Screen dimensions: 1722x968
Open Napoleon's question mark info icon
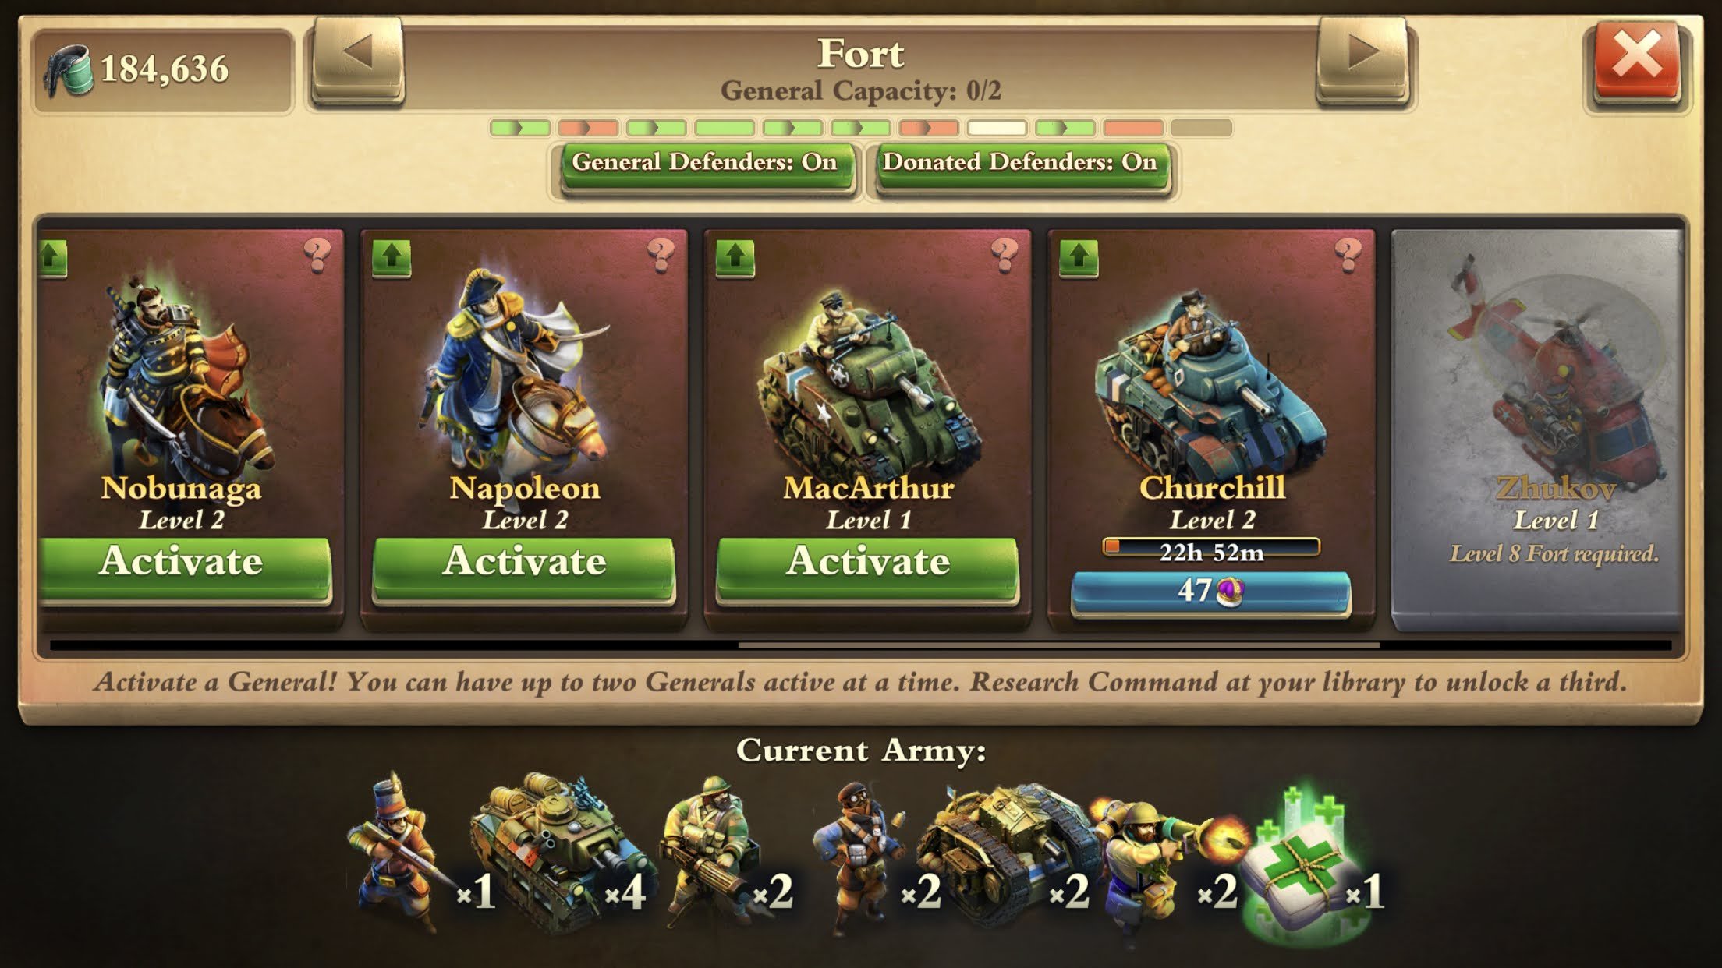(x=661, y=254)
